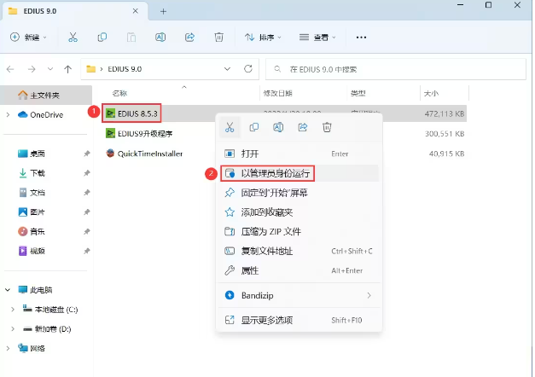This screenshot has width=535, height=377.
Task: Expand the 新加卷 (D:) drive node
Action: point(13,329)
